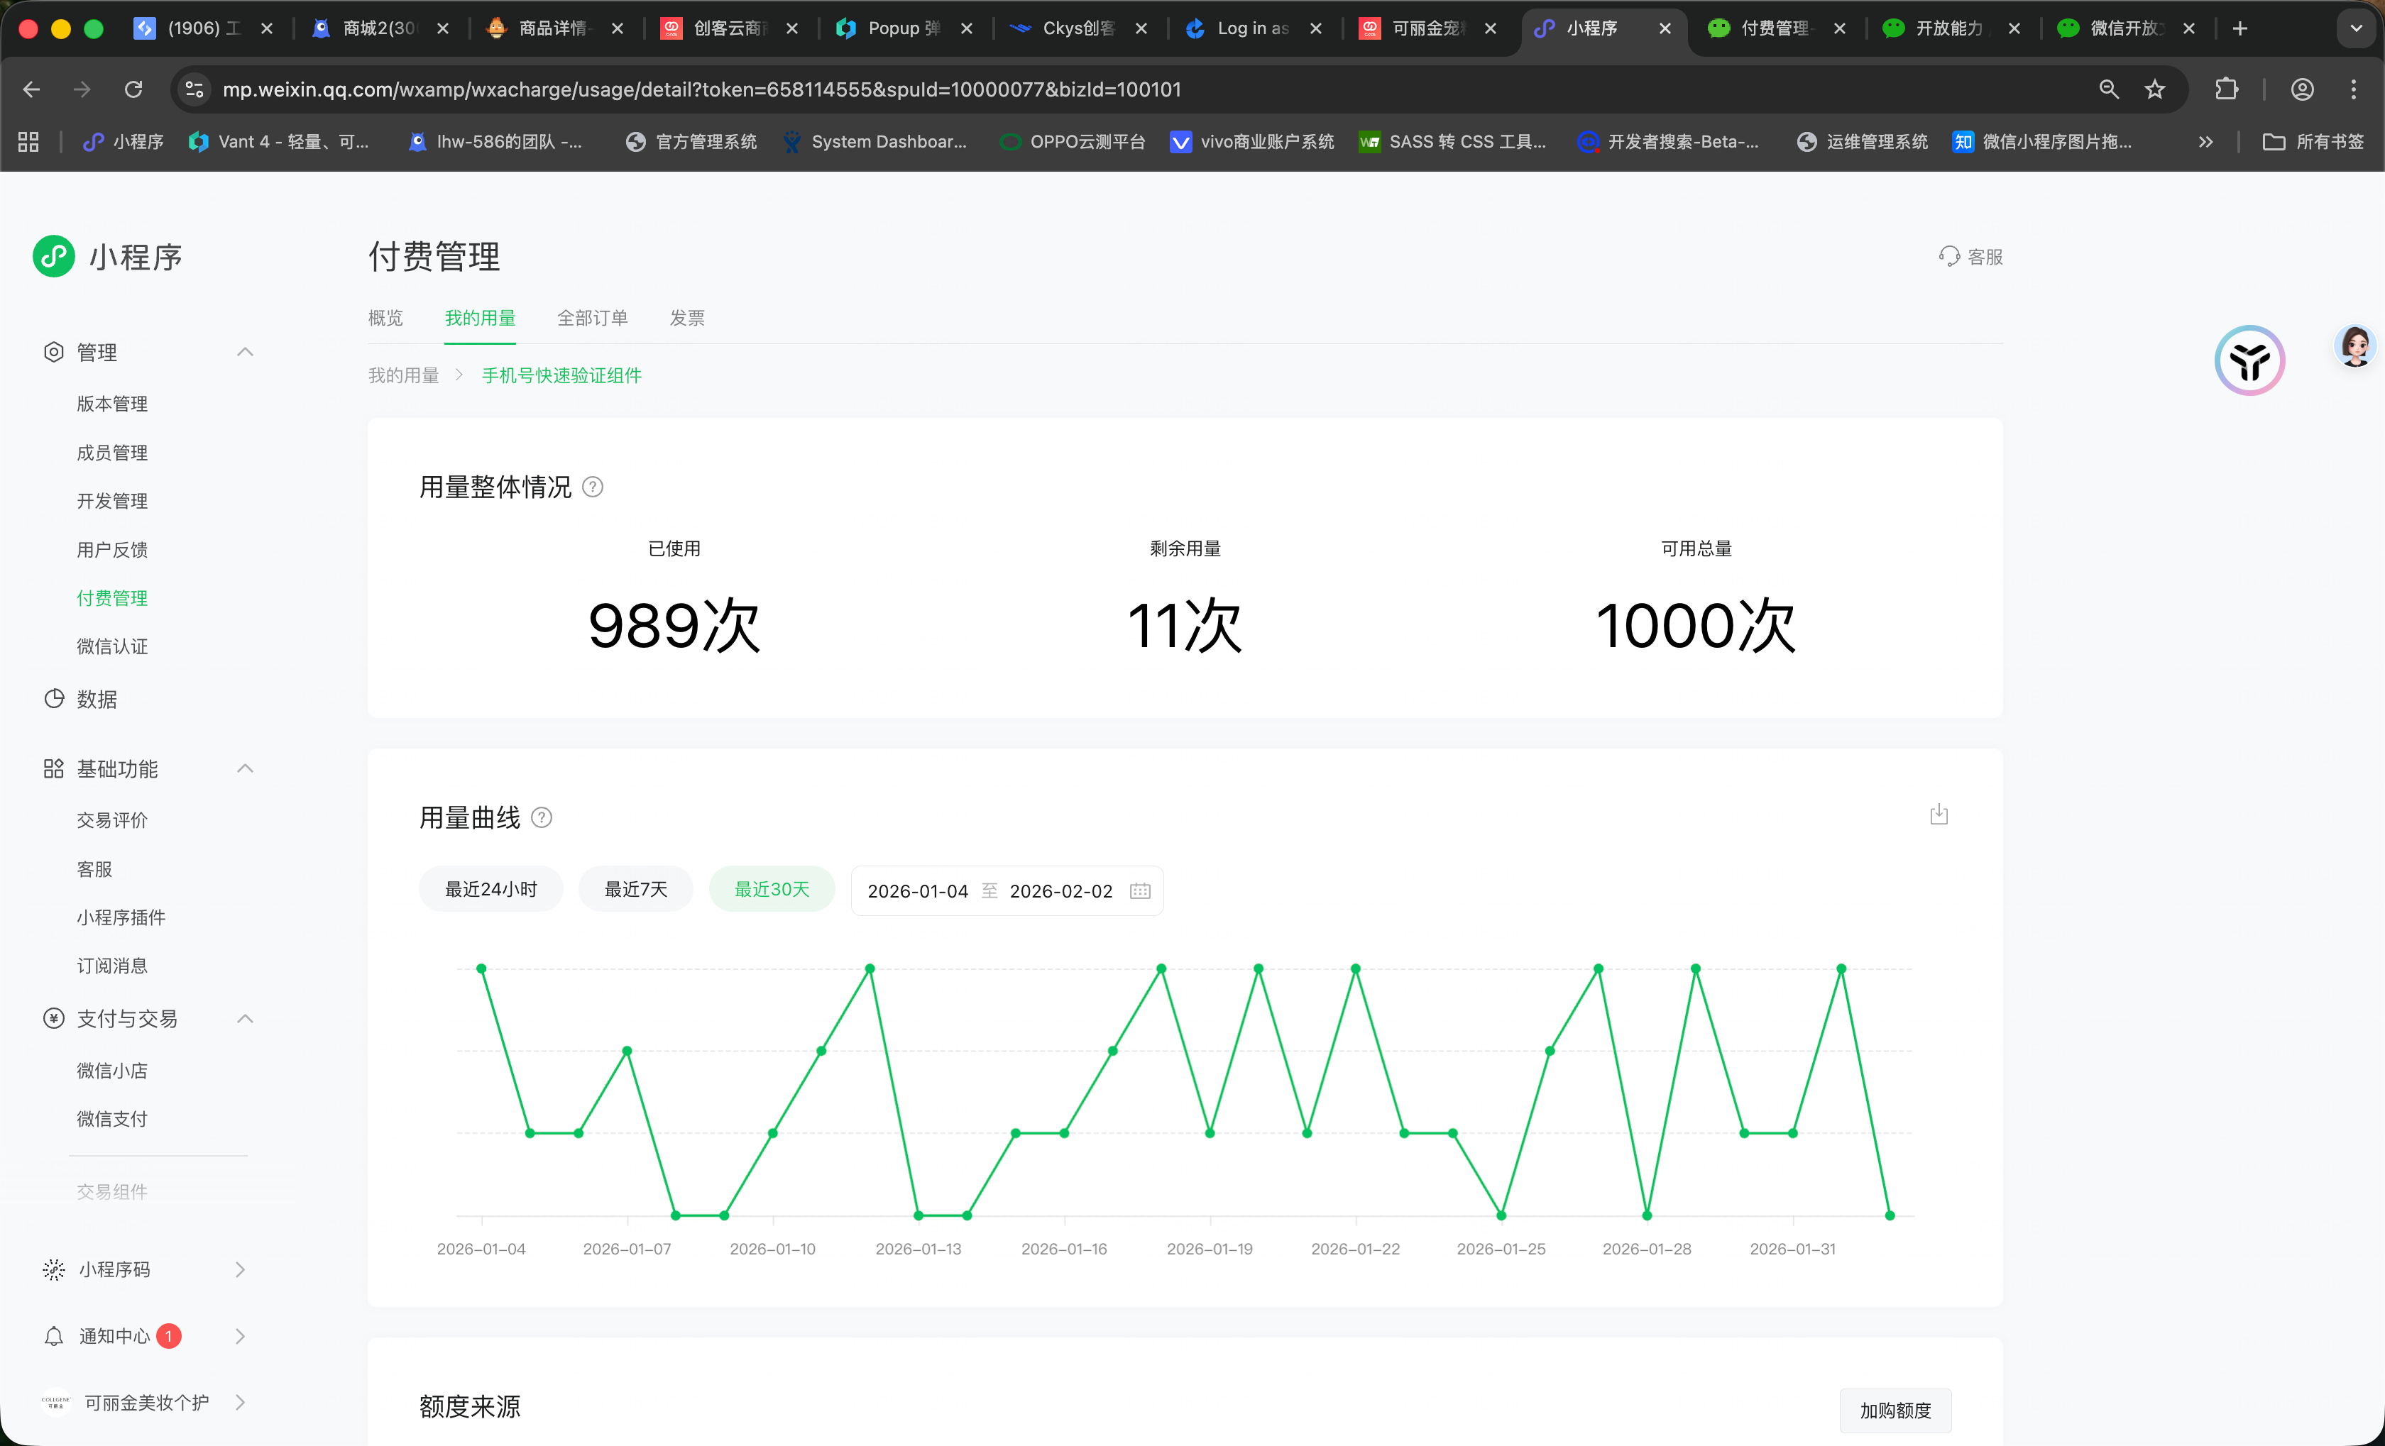2385x1446 pixels.
Task: Expand the 通知中心 sidebar entry
Action: tap(240, 1336)
